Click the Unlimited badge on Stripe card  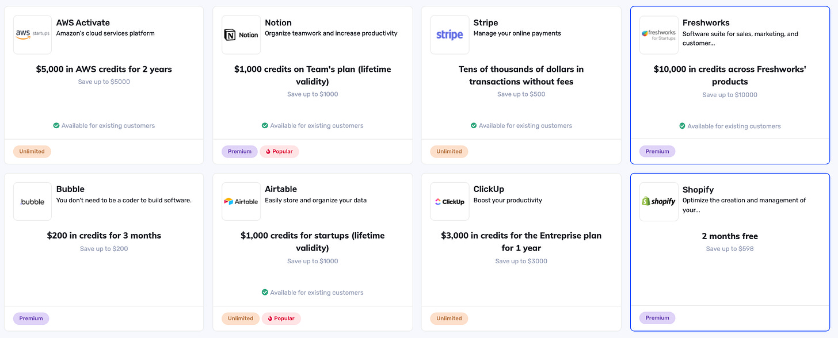tap(450, 151)
